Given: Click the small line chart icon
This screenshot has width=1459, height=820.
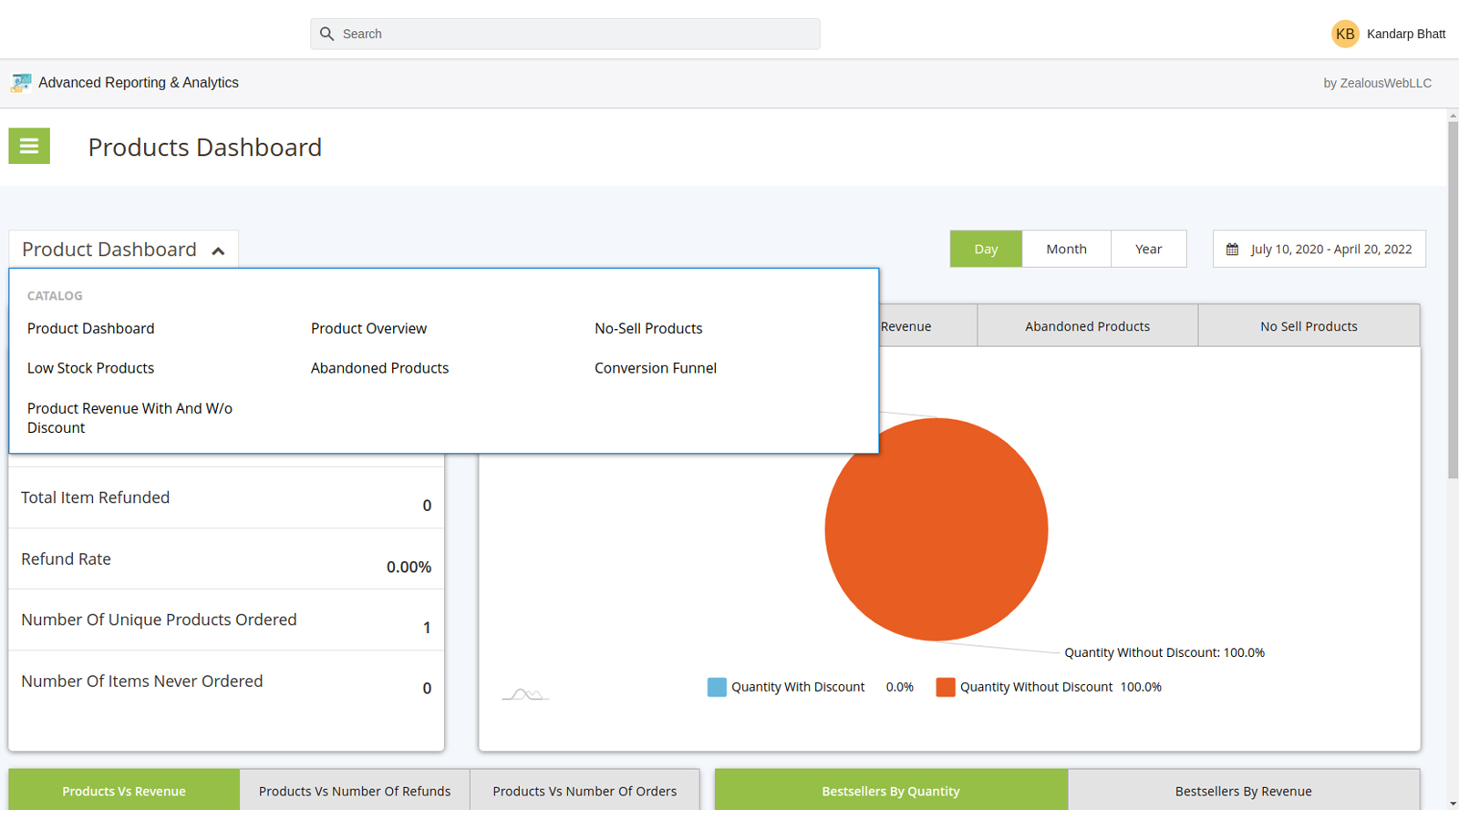Looking at the screenshot, I should click(525, 694).
